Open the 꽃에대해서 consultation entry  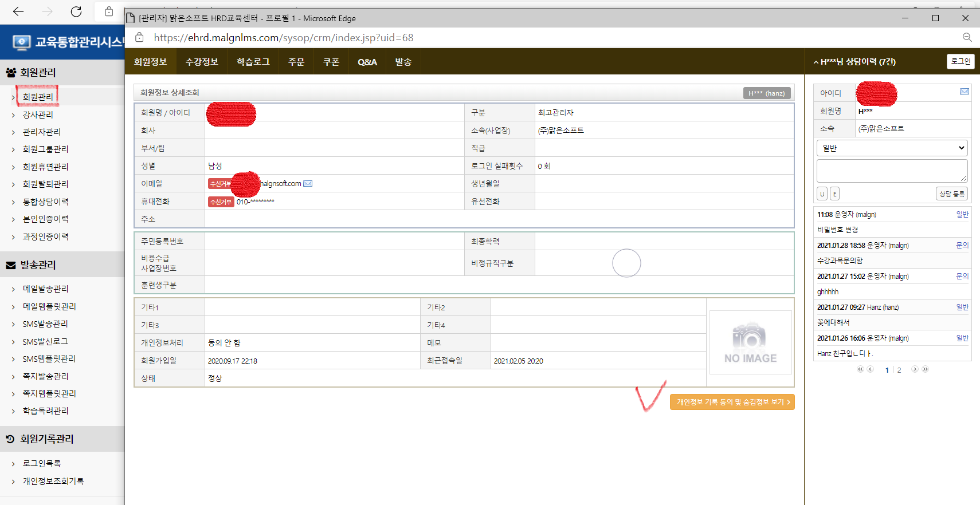coord(834,322)
